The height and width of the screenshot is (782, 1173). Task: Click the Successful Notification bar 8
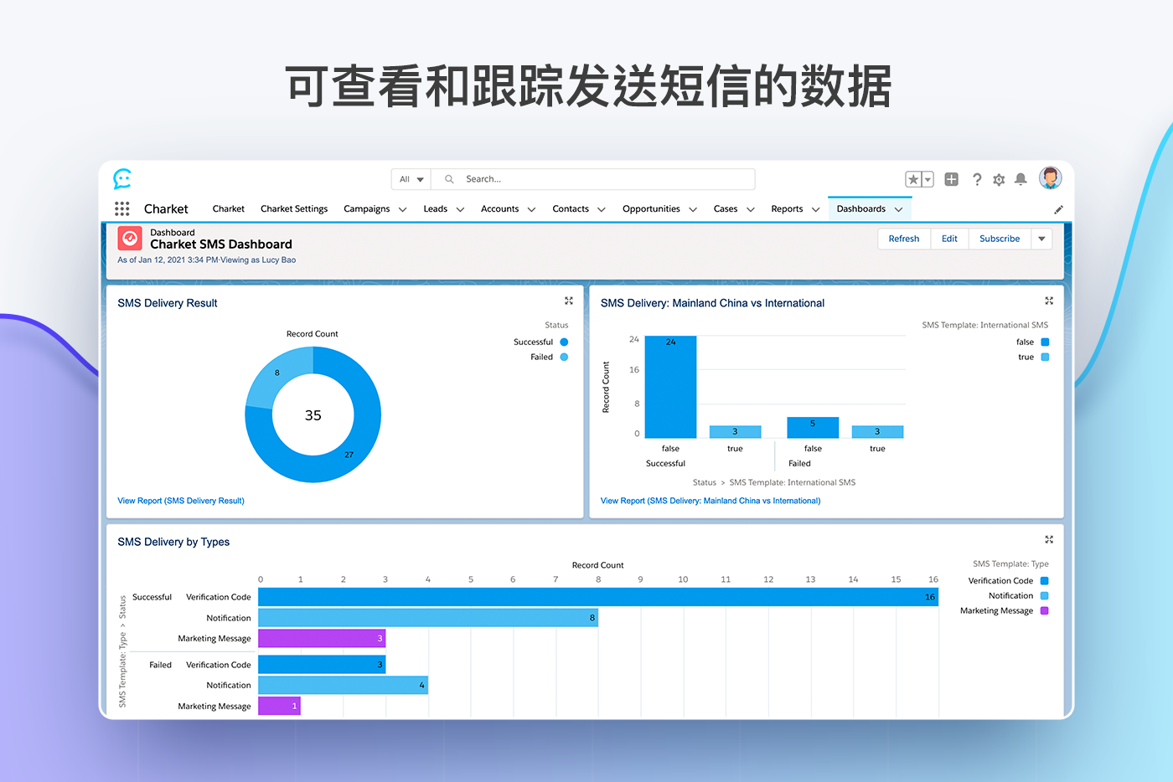tap(428, 618)
